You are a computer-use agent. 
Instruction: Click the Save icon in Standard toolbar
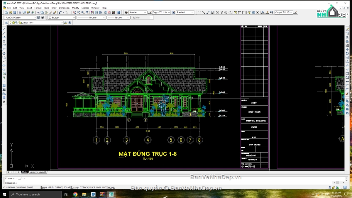tap(14, 13)
